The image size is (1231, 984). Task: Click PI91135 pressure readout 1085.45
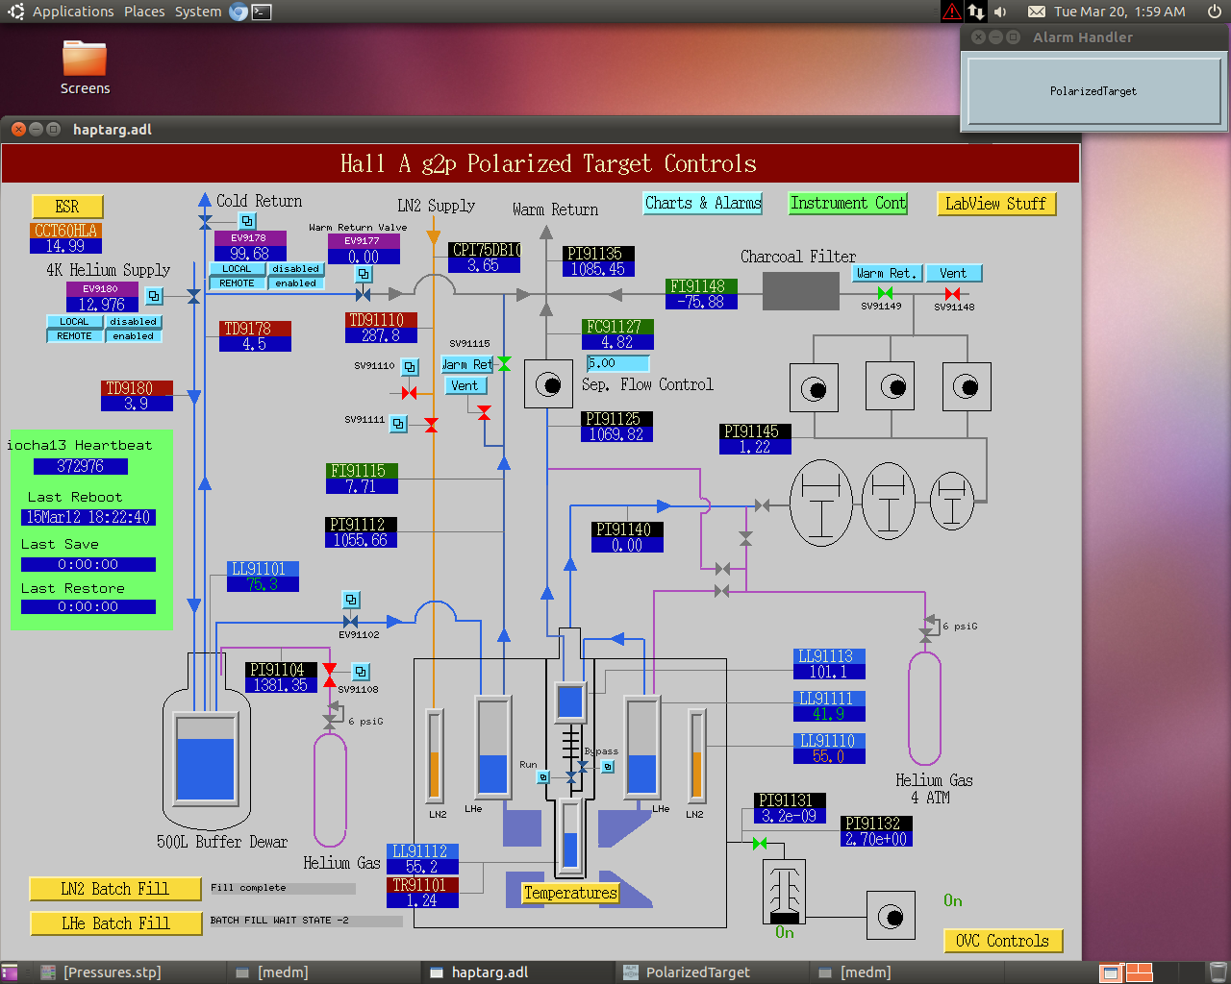click(598, 269)
